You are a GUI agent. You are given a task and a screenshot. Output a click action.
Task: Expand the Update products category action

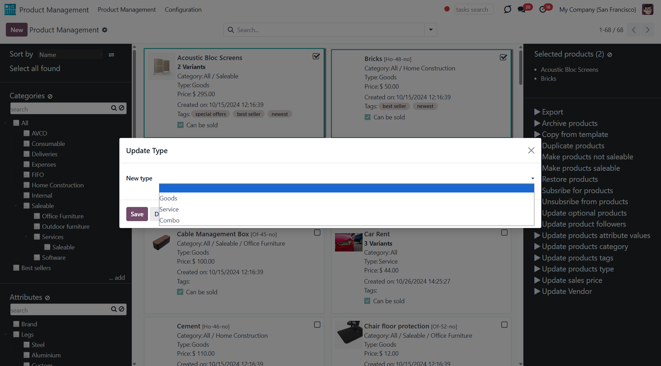tap(581, 247)
